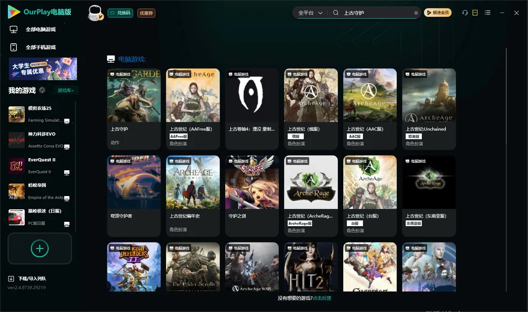528x312 pixels.
Task: Open 上古世纪 (台服) game card
Action: [x=370, y=196]
